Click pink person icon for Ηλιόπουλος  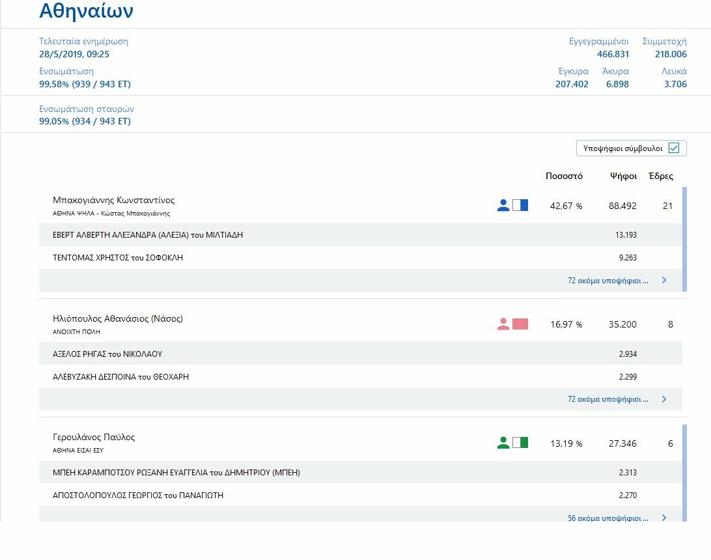[x=503, y=324]
